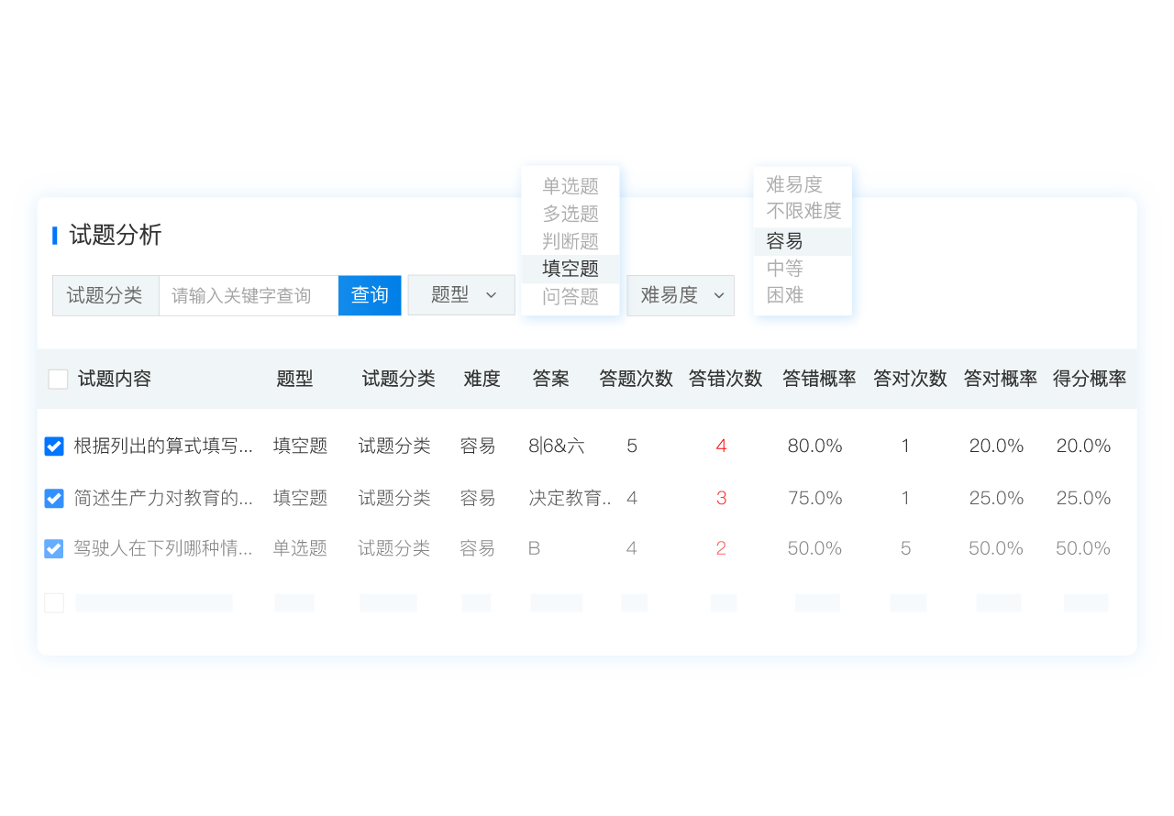Click the red wrong count 2
1174x816 pixels.
(x=721, y=548)
